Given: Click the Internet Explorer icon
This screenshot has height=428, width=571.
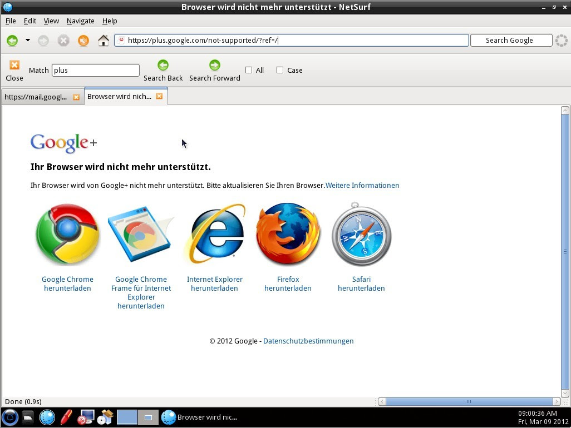Looking at the screenshot, I should click(x=214, y=234).
